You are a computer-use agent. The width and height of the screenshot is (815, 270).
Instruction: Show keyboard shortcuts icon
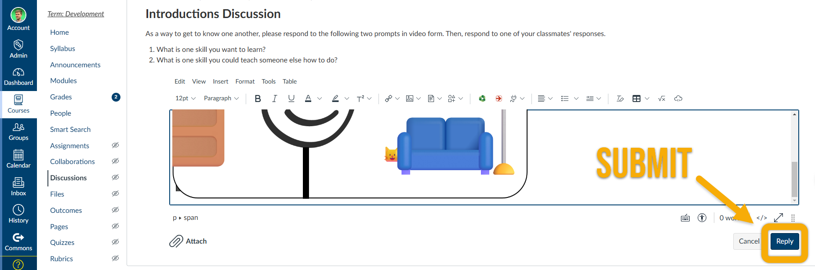coord(685,218)
